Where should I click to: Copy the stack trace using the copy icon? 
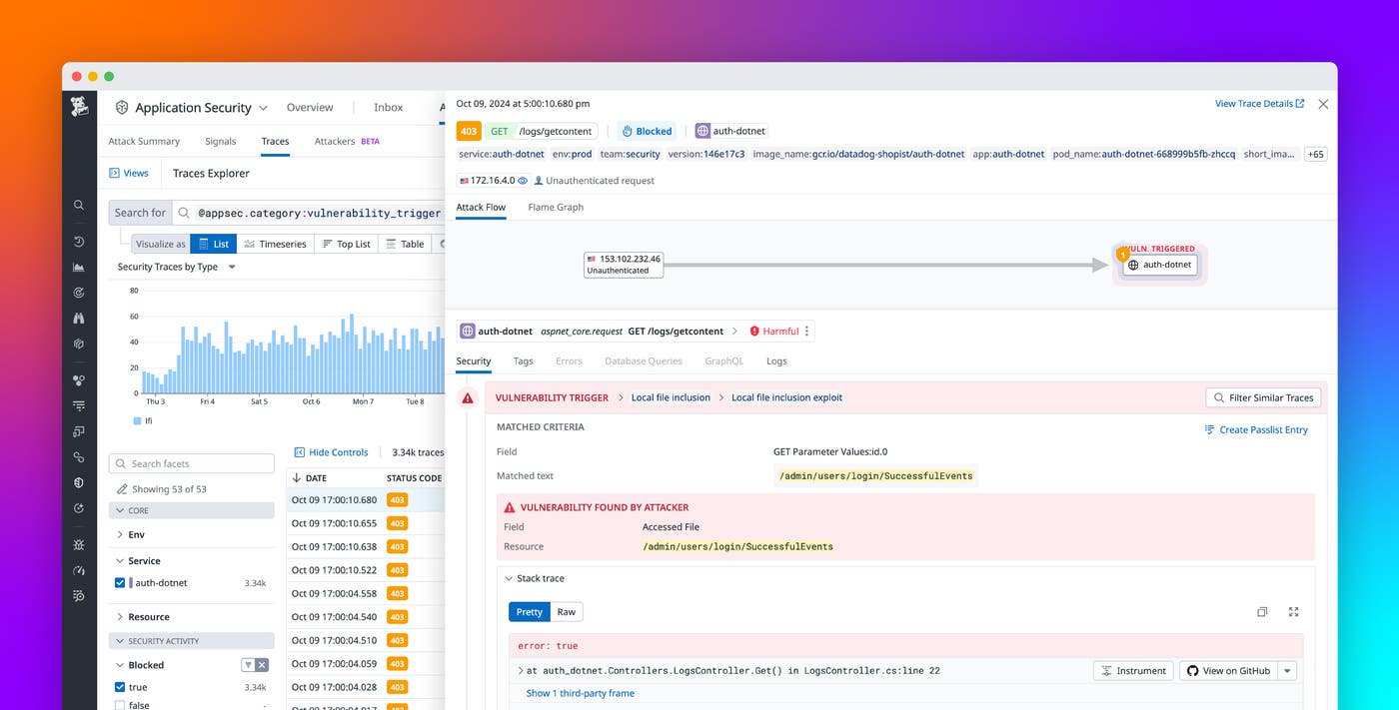[1262, 612]
